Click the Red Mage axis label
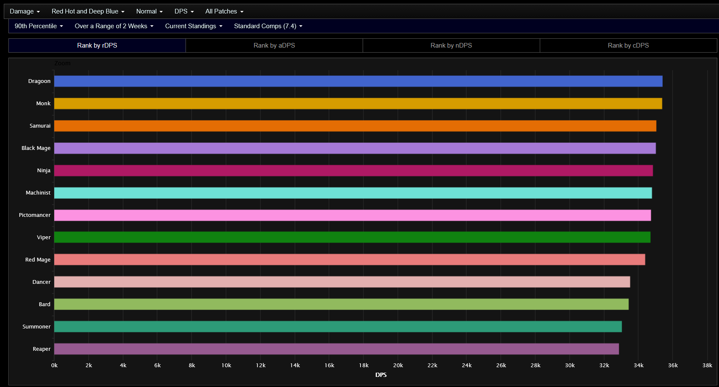Screen dimensions: 719x387 (x=38, y=260)
